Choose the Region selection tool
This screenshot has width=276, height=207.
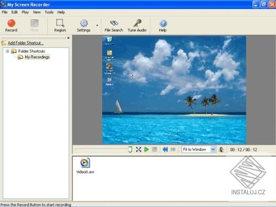point(60,25)
